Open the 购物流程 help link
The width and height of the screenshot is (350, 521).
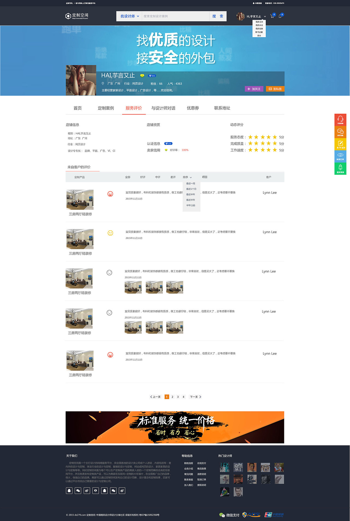click(x=188, y=463)
